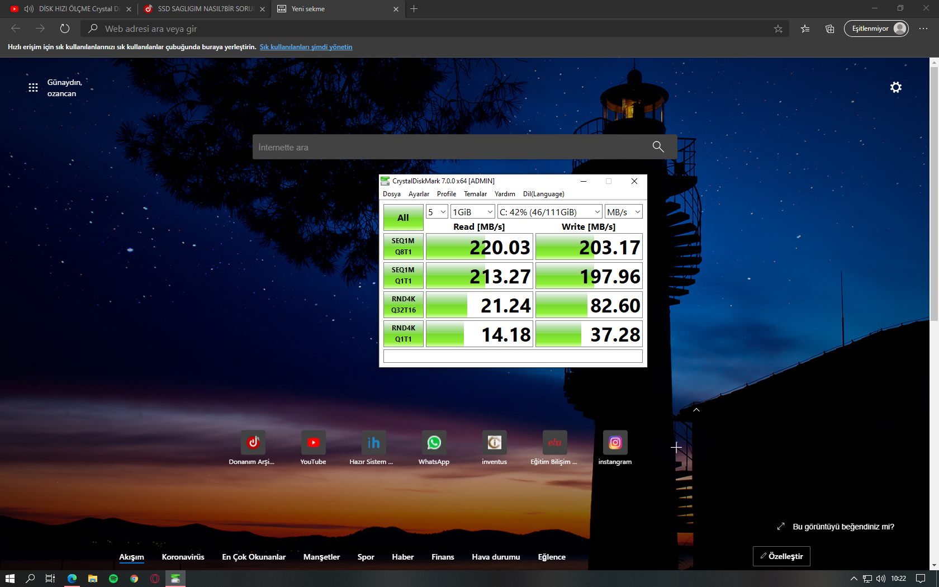Open a new browser tab

pos(414,9)
